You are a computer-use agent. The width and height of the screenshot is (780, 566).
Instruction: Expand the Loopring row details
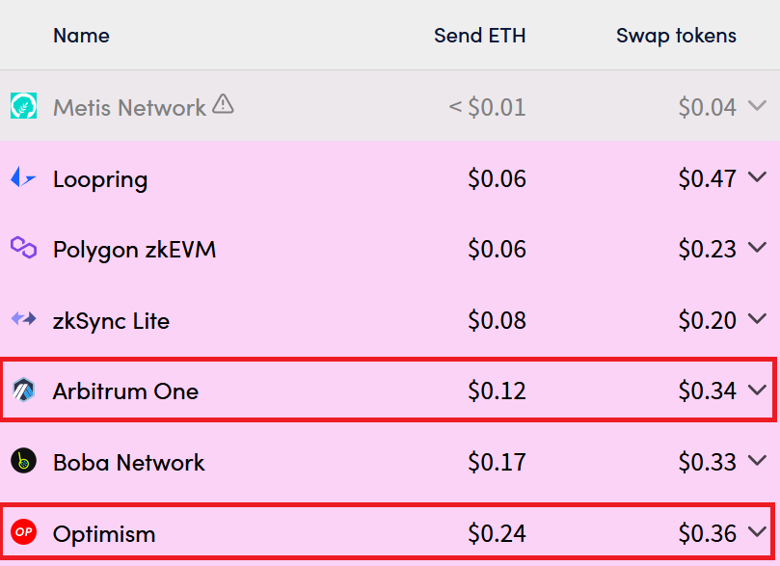tap(757, 177)
